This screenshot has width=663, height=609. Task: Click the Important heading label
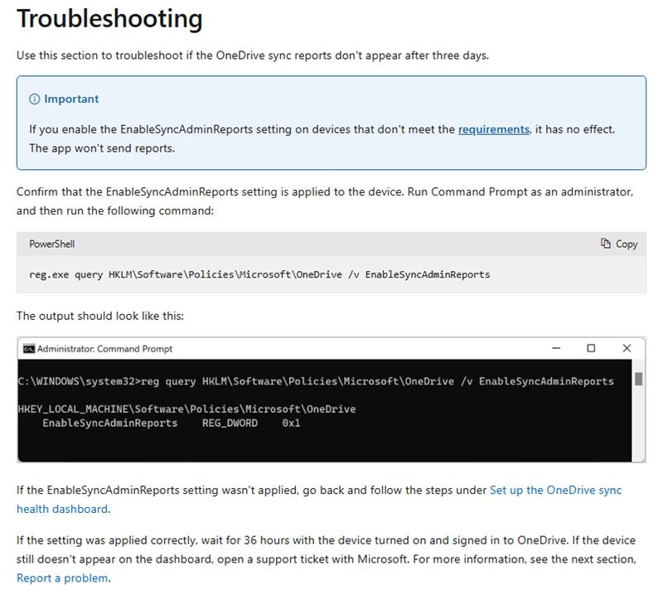[71, 99]
